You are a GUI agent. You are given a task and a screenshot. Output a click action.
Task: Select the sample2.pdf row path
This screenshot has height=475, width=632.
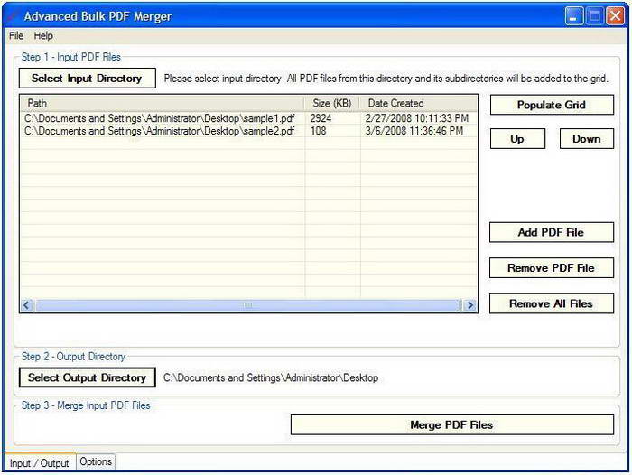[x=159, y=131]
